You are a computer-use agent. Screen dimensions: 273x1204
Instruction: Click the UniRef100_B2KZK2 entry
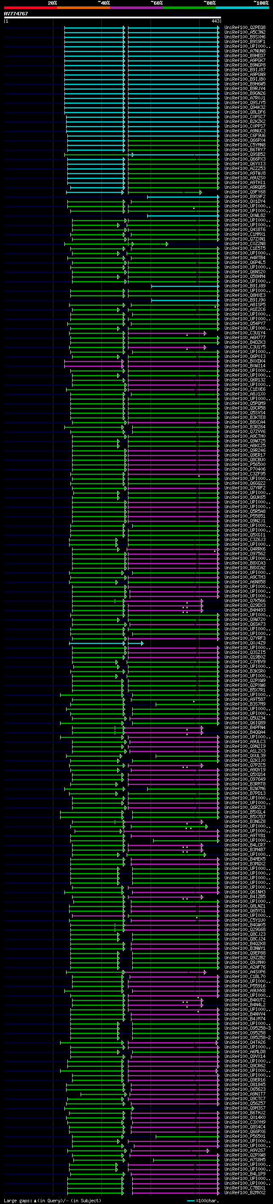tap(245, 122)
